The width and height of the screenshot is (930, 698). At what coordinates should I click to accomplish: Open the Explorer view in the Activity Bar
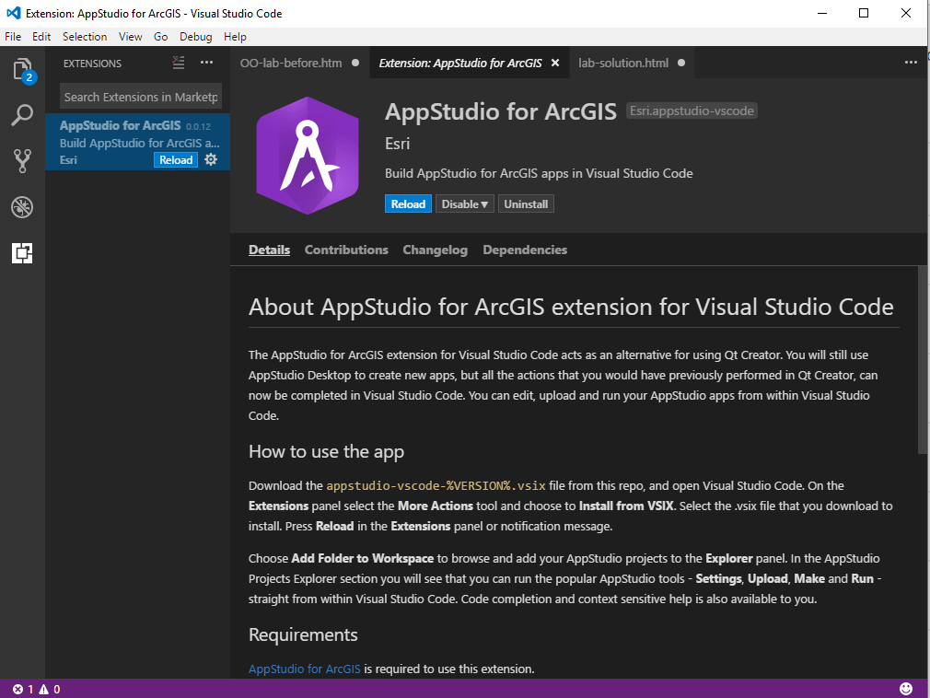(x=20, y=68)
